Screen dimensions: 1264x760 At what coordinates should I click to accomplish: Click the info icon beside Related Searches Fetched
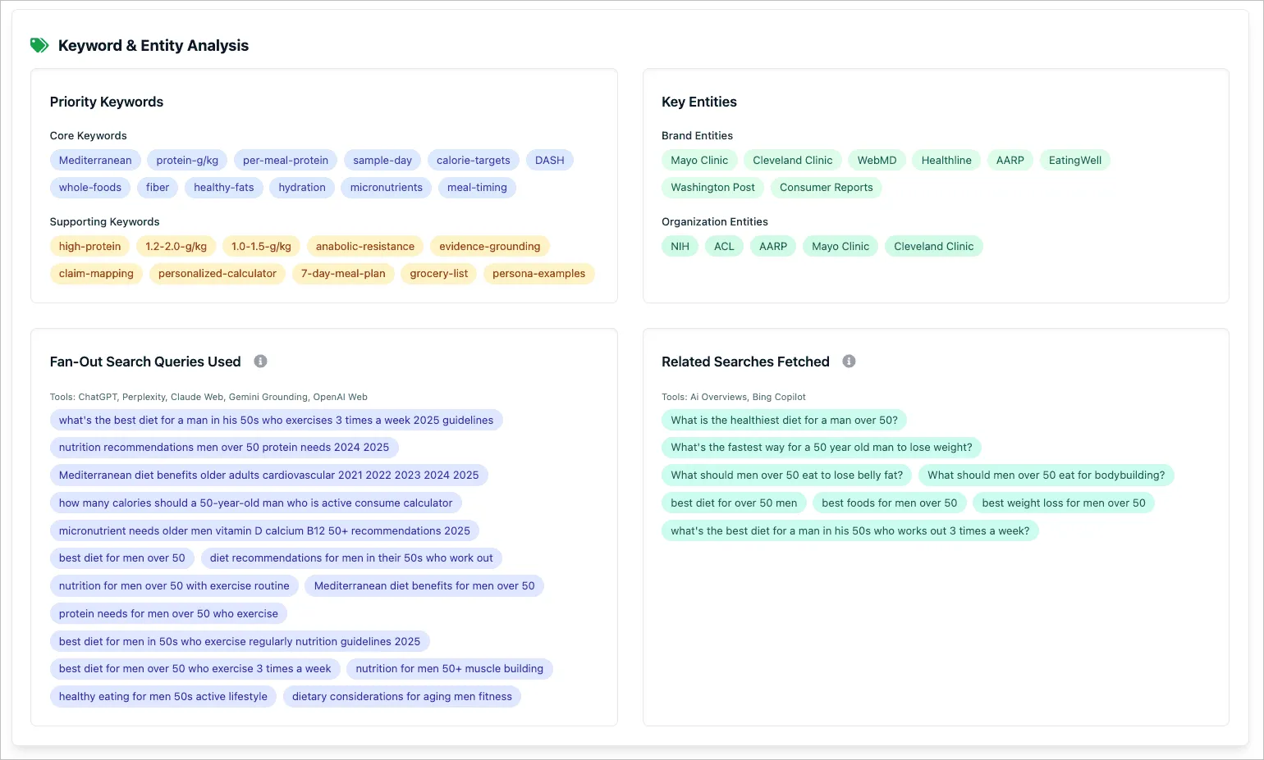click(849, 361)
